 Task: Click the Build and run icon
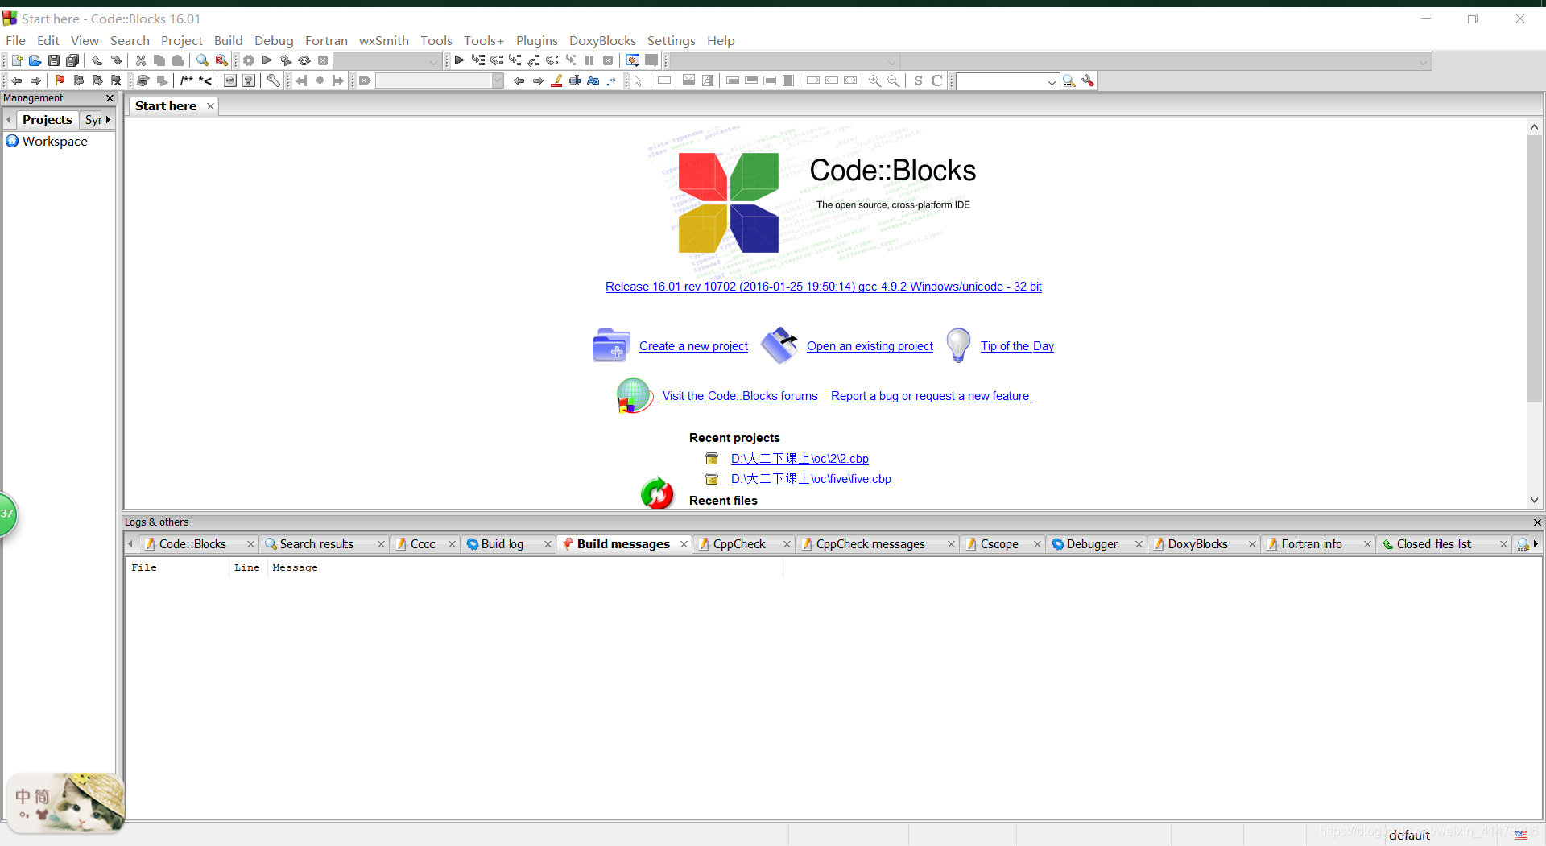pyautogui.click(x=286, y=60)
